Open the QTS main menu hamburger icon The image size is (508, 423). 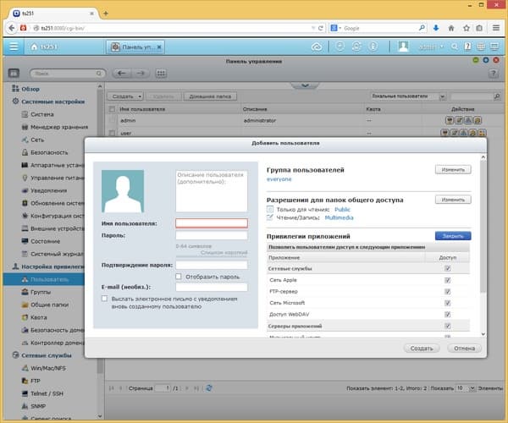pyautogui.click(x=14, y=47)
